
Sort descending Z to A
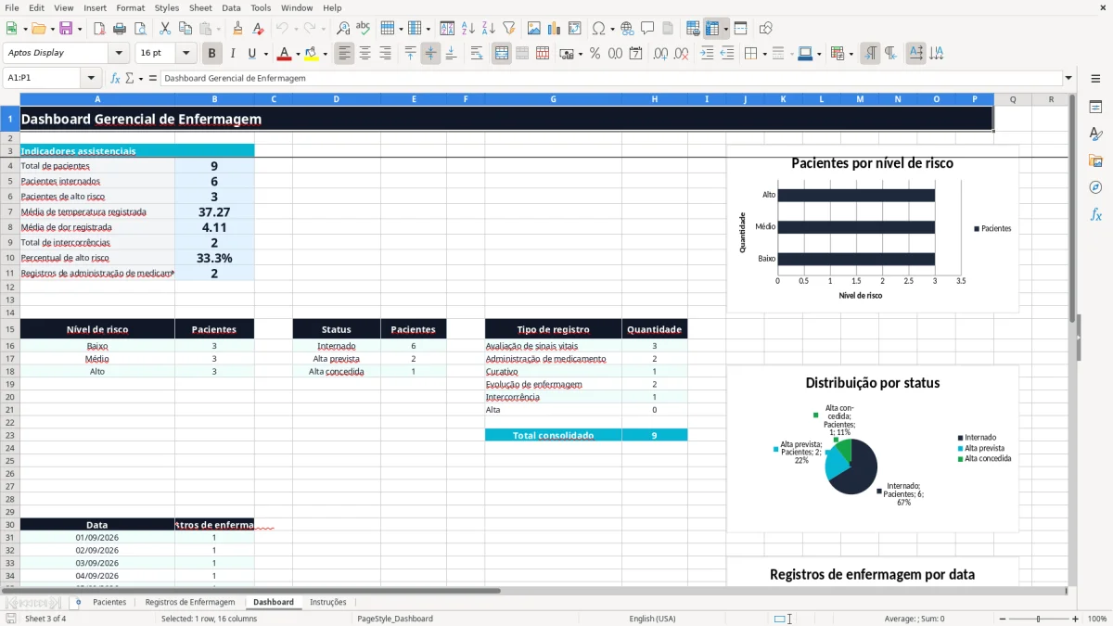[488, 29]
